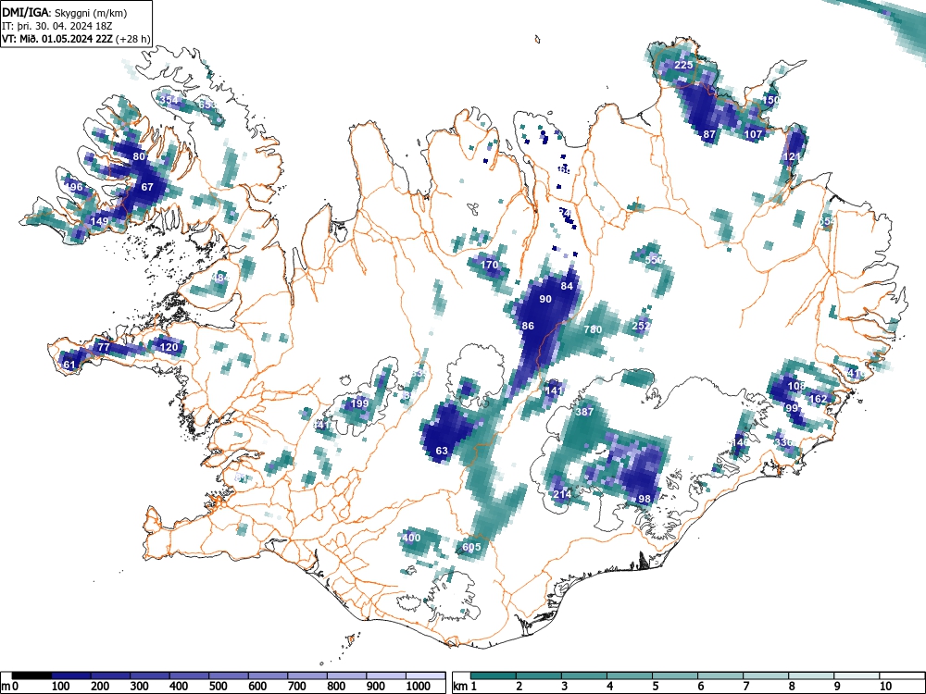This screenshot has width=926, height=694.
Task: Click the '(+28 h)' forecast offset text
Action: [x=134, y=40]
